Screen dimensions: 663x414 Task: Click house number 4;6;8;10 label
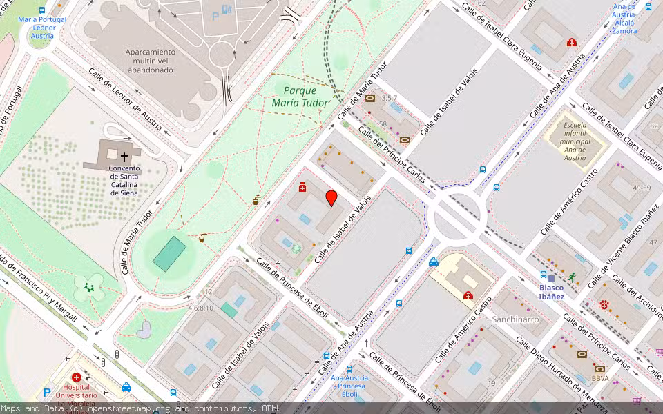click(x=201, y=308)
